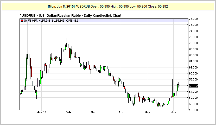Click the 52.000 y-axis value
Image resolution: width=216 pixels, height=125 pixels.
pos(193,98)
